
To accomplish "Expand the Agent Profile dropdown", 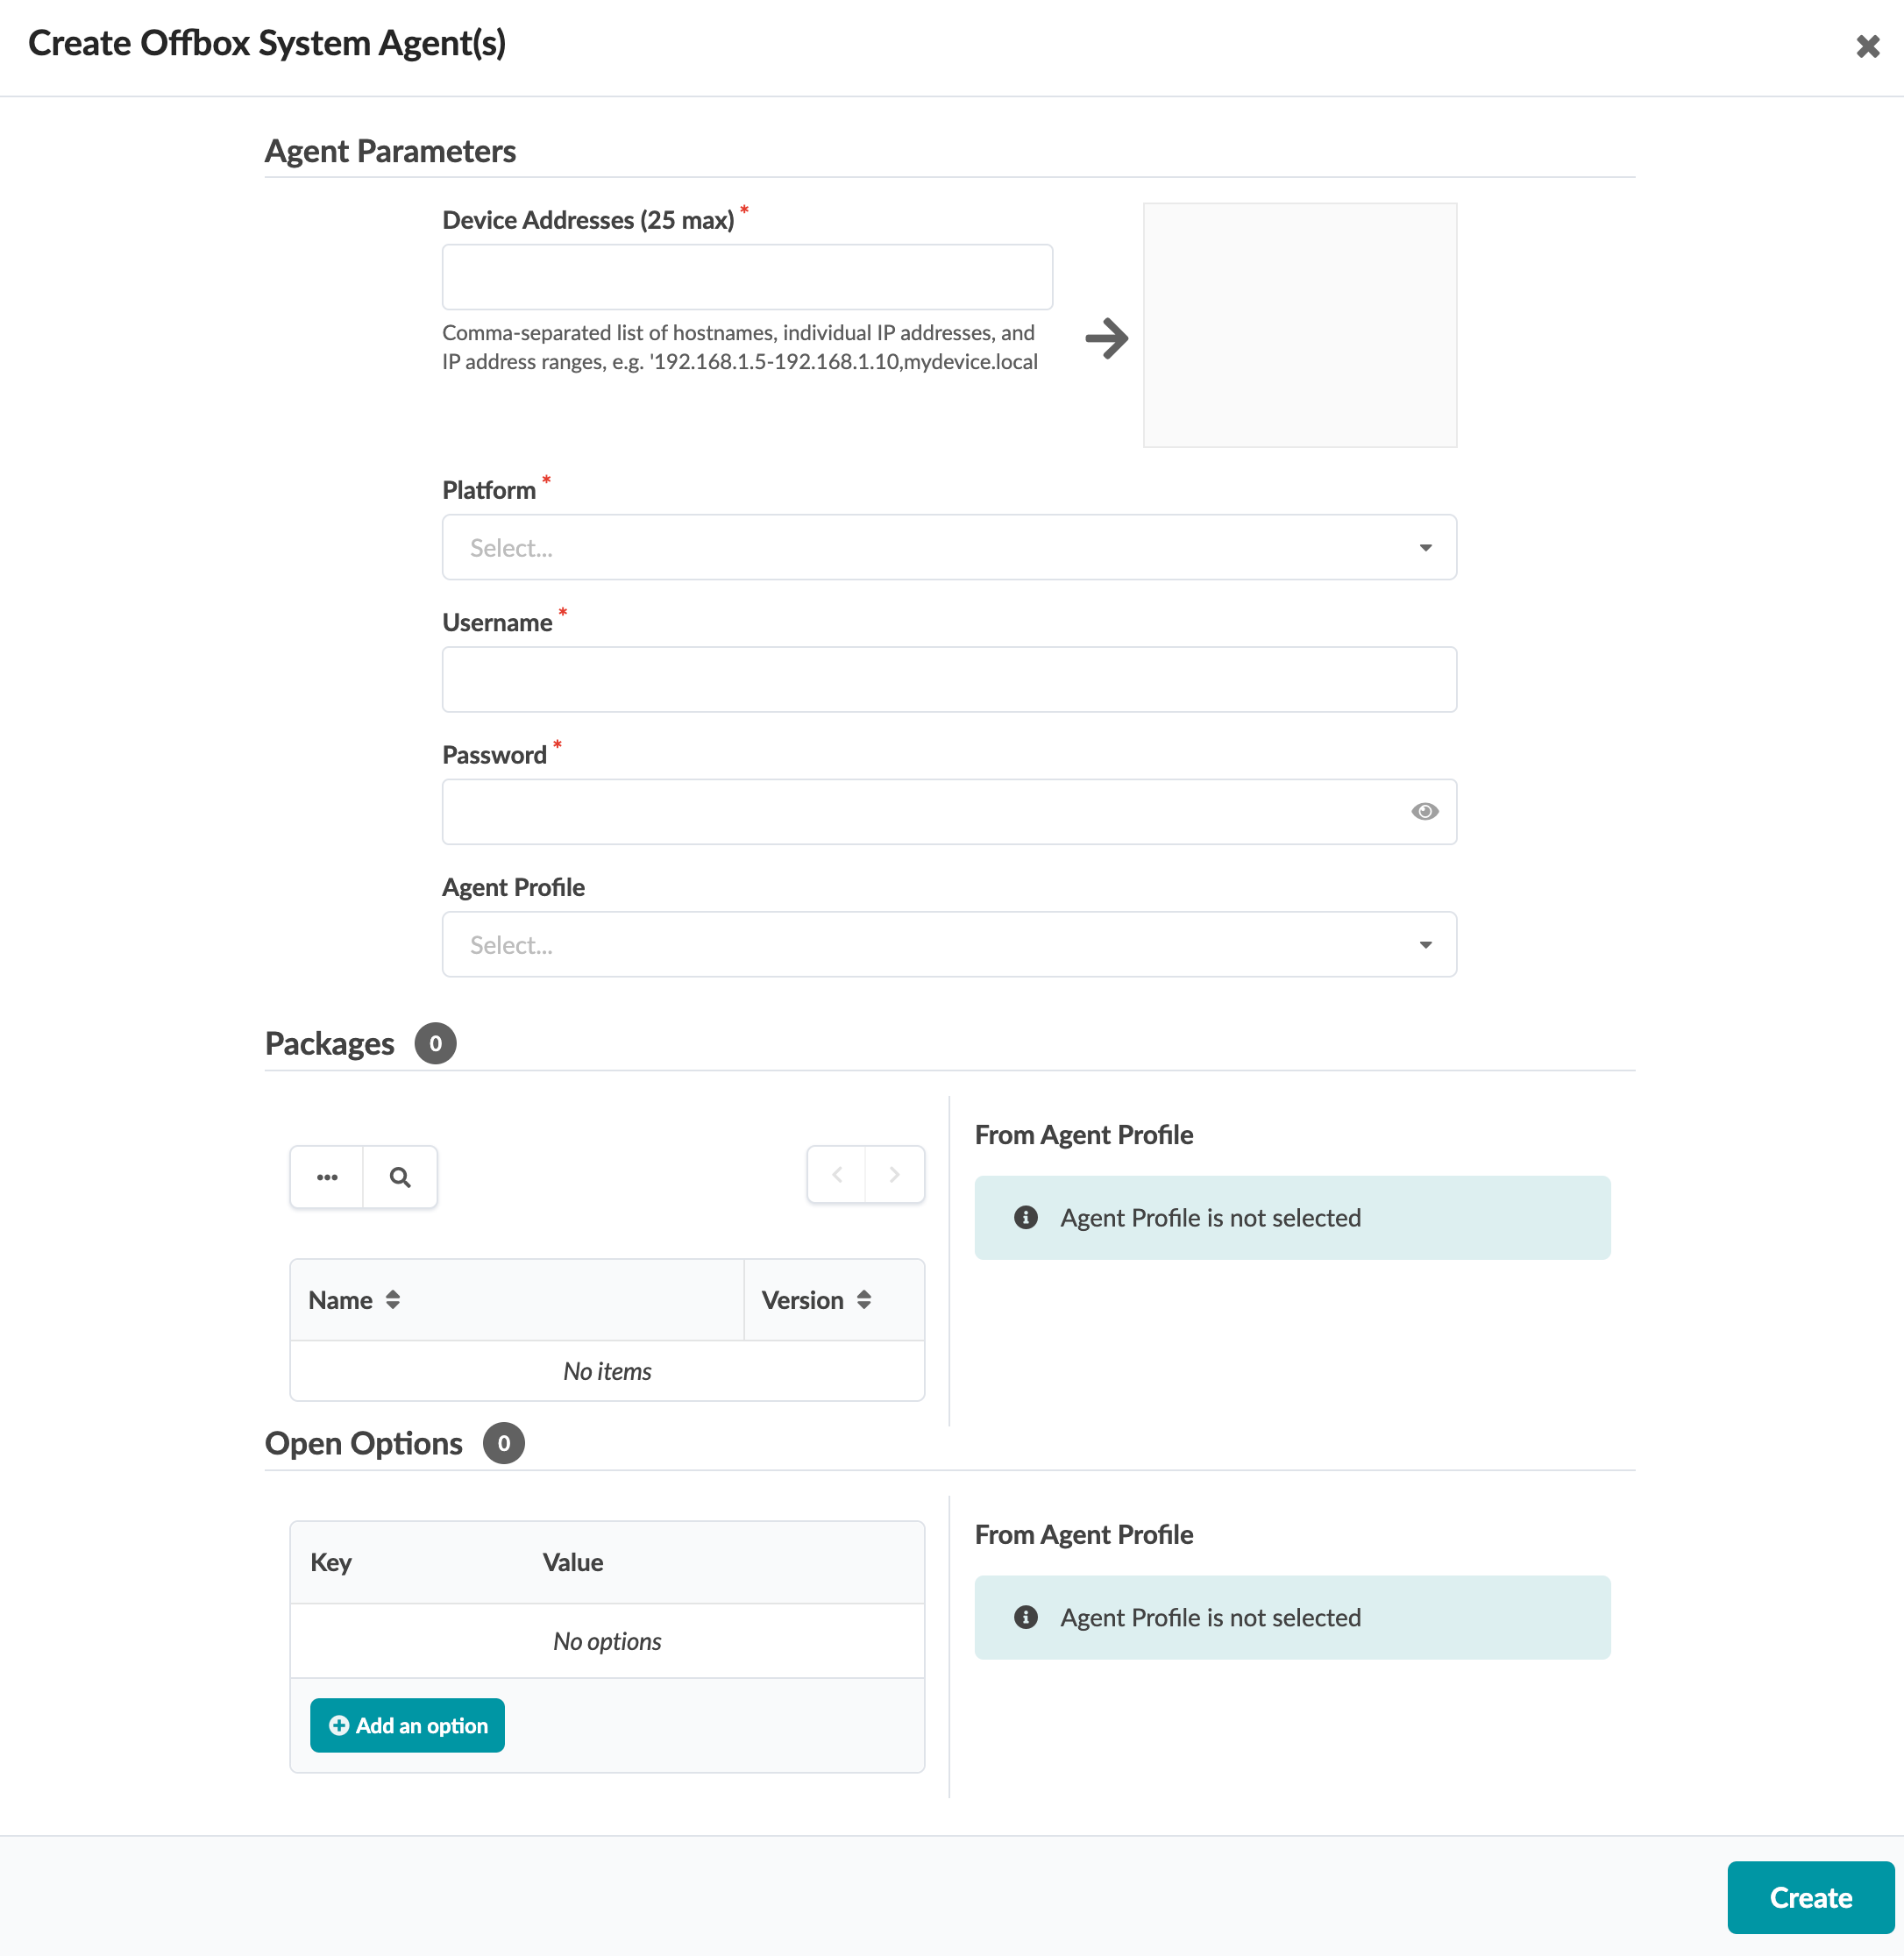I will pos(948,944).
